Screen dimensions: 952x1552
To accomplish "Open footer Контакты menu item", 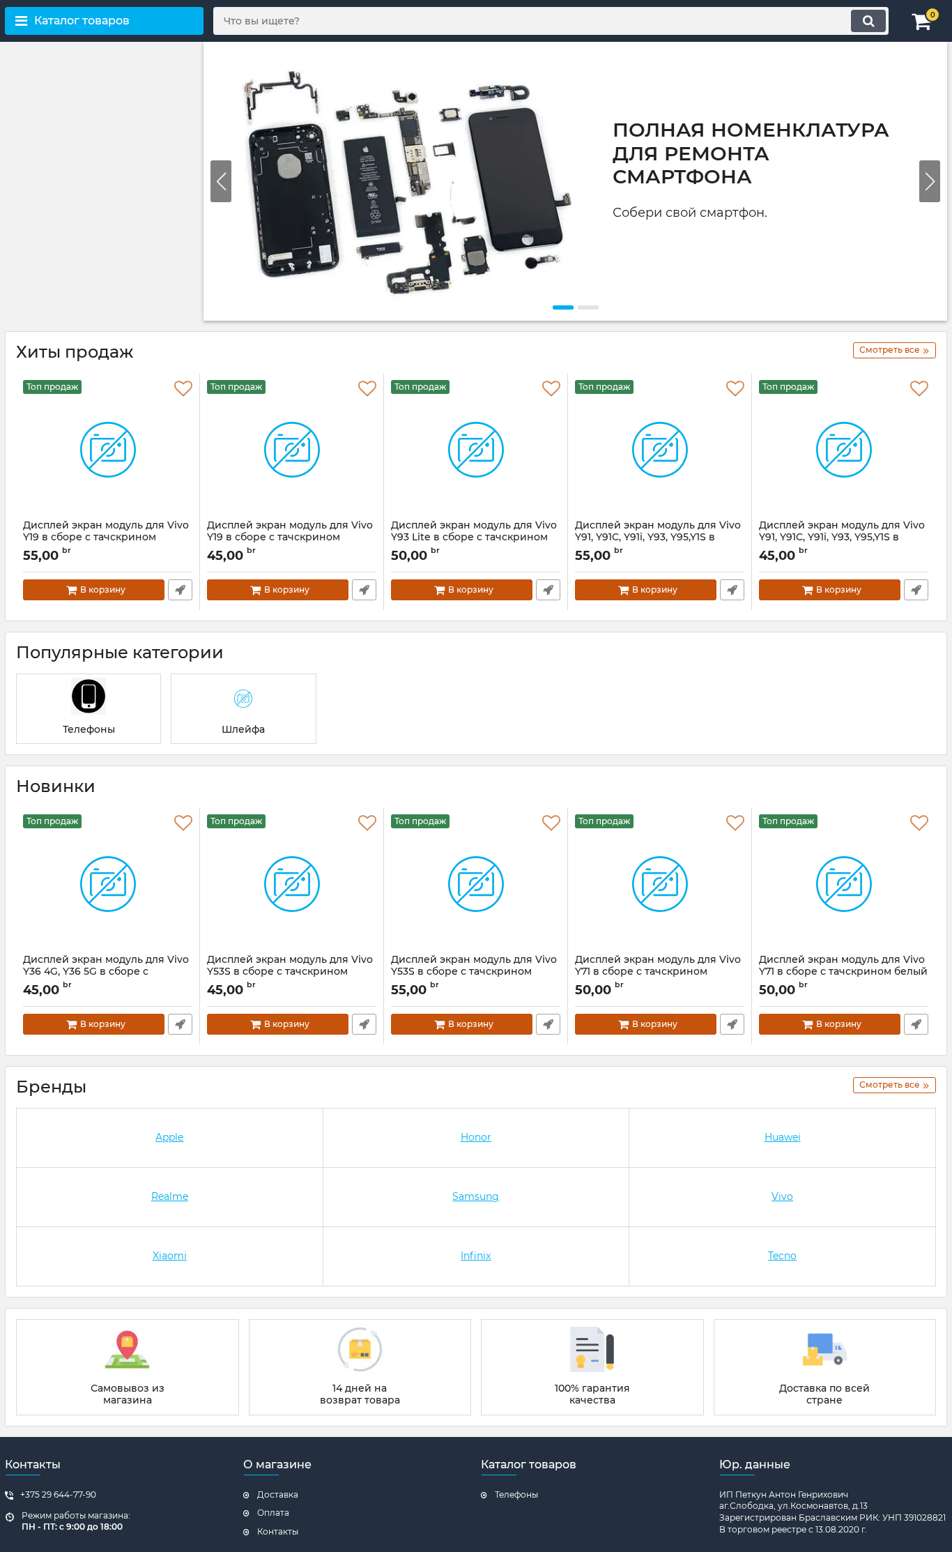I will [277, 1532].
